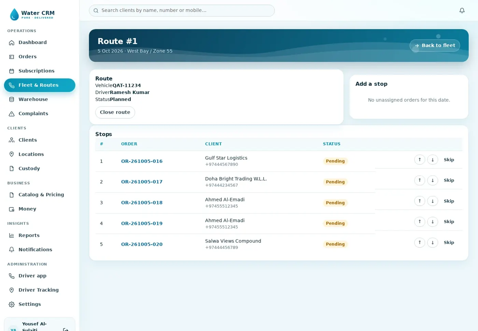The image size is (478, 331).
Task: Click the Water CRM droplet logo
Action: (14, 14)
